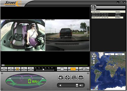Screen dimensions: 127x91
Task: Open the settings tools icon
Action: pyautogui.click(x=74, y=78)
